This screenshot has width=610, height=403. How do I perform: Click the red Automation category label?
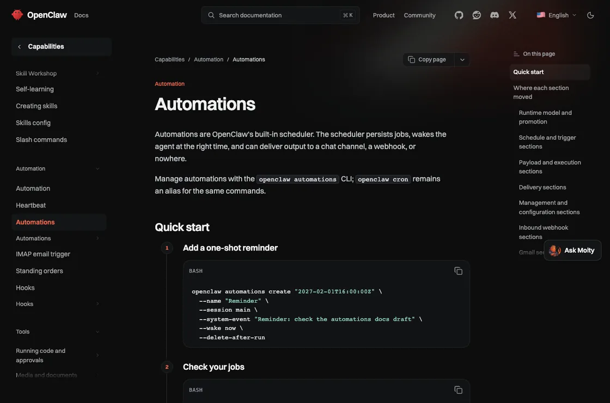pyautogui.click(x=169, y=84)
